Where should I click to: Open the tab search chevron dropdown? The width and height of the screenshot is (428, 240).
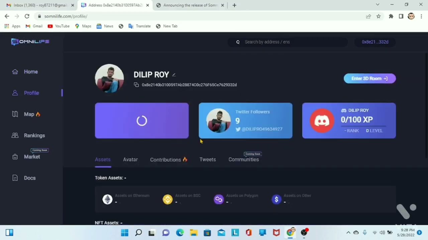coord(378,5)
